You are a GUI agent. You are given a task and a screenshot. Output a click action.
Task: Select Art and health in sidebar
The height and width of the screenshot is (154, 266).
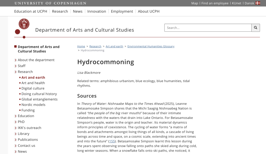[33, 83]
